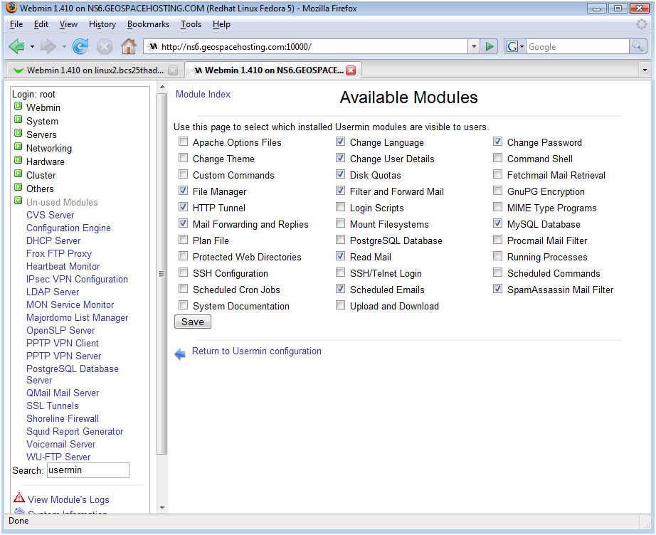Check PostgreSQL Database module checkbox

tap(340, 240)
